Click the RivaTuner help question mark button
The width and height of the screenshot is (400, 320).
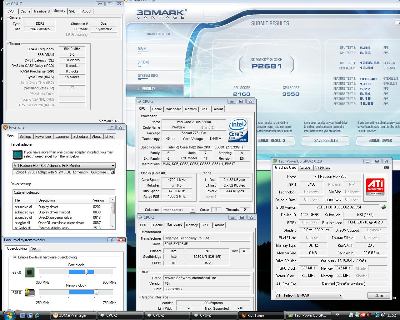pyautogui.click(x=111, y=127)
